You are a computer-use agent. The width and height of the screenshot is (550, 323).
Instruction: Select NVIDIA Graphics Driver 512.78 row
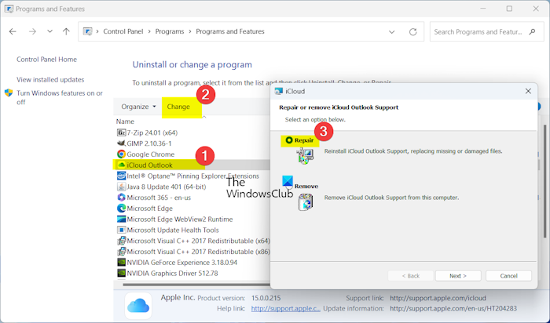(192, 274)
